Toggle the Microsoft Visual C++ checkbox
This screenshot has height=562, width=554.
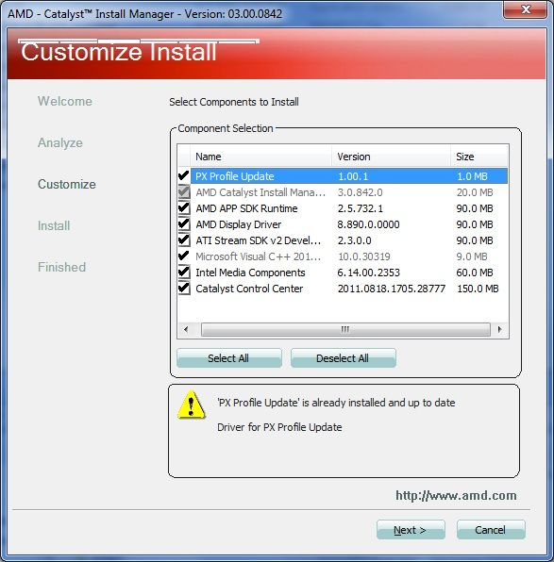tap(184, 256)
